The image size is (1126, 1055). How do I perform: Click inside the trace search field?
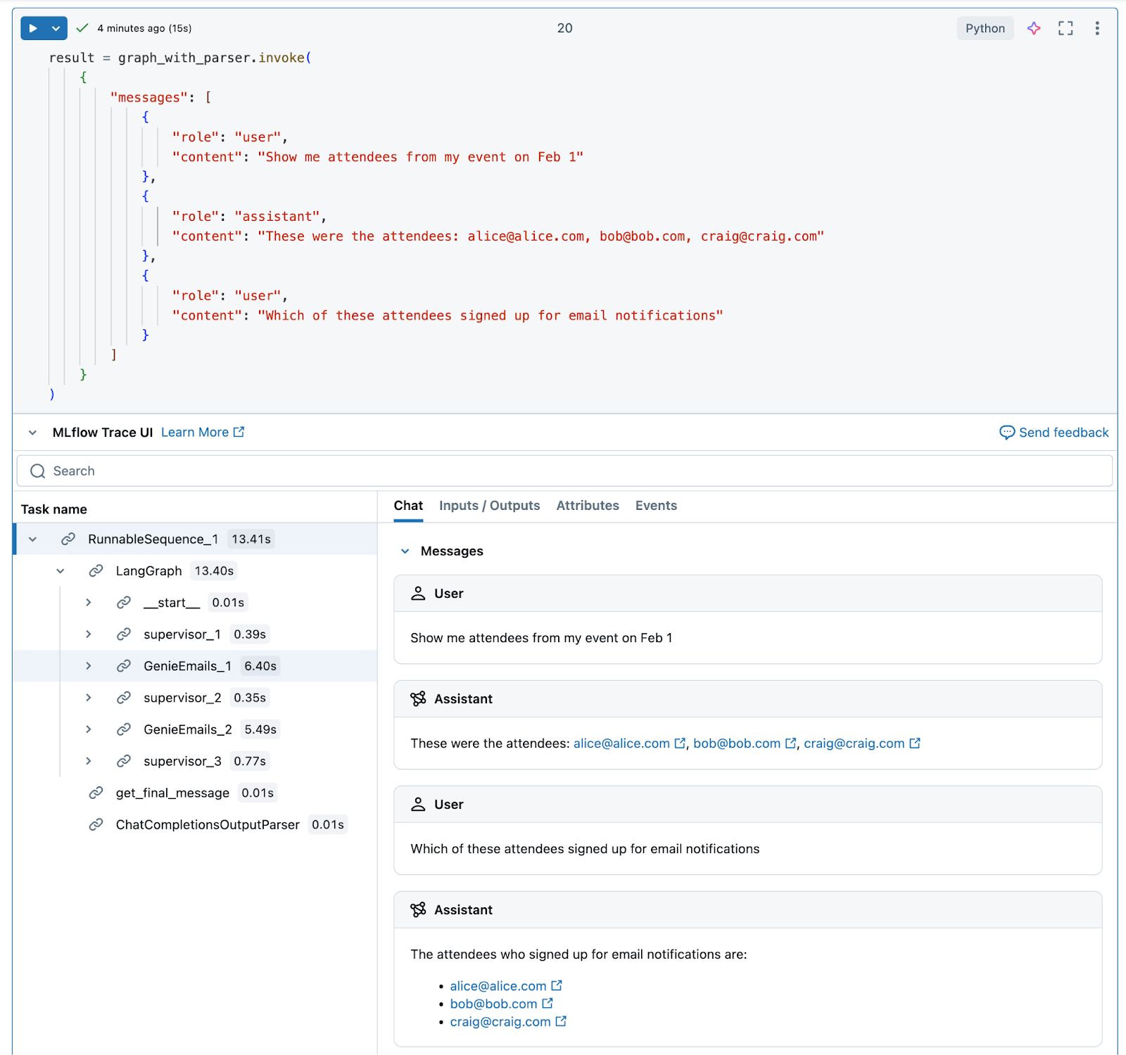tap(281, 471)
